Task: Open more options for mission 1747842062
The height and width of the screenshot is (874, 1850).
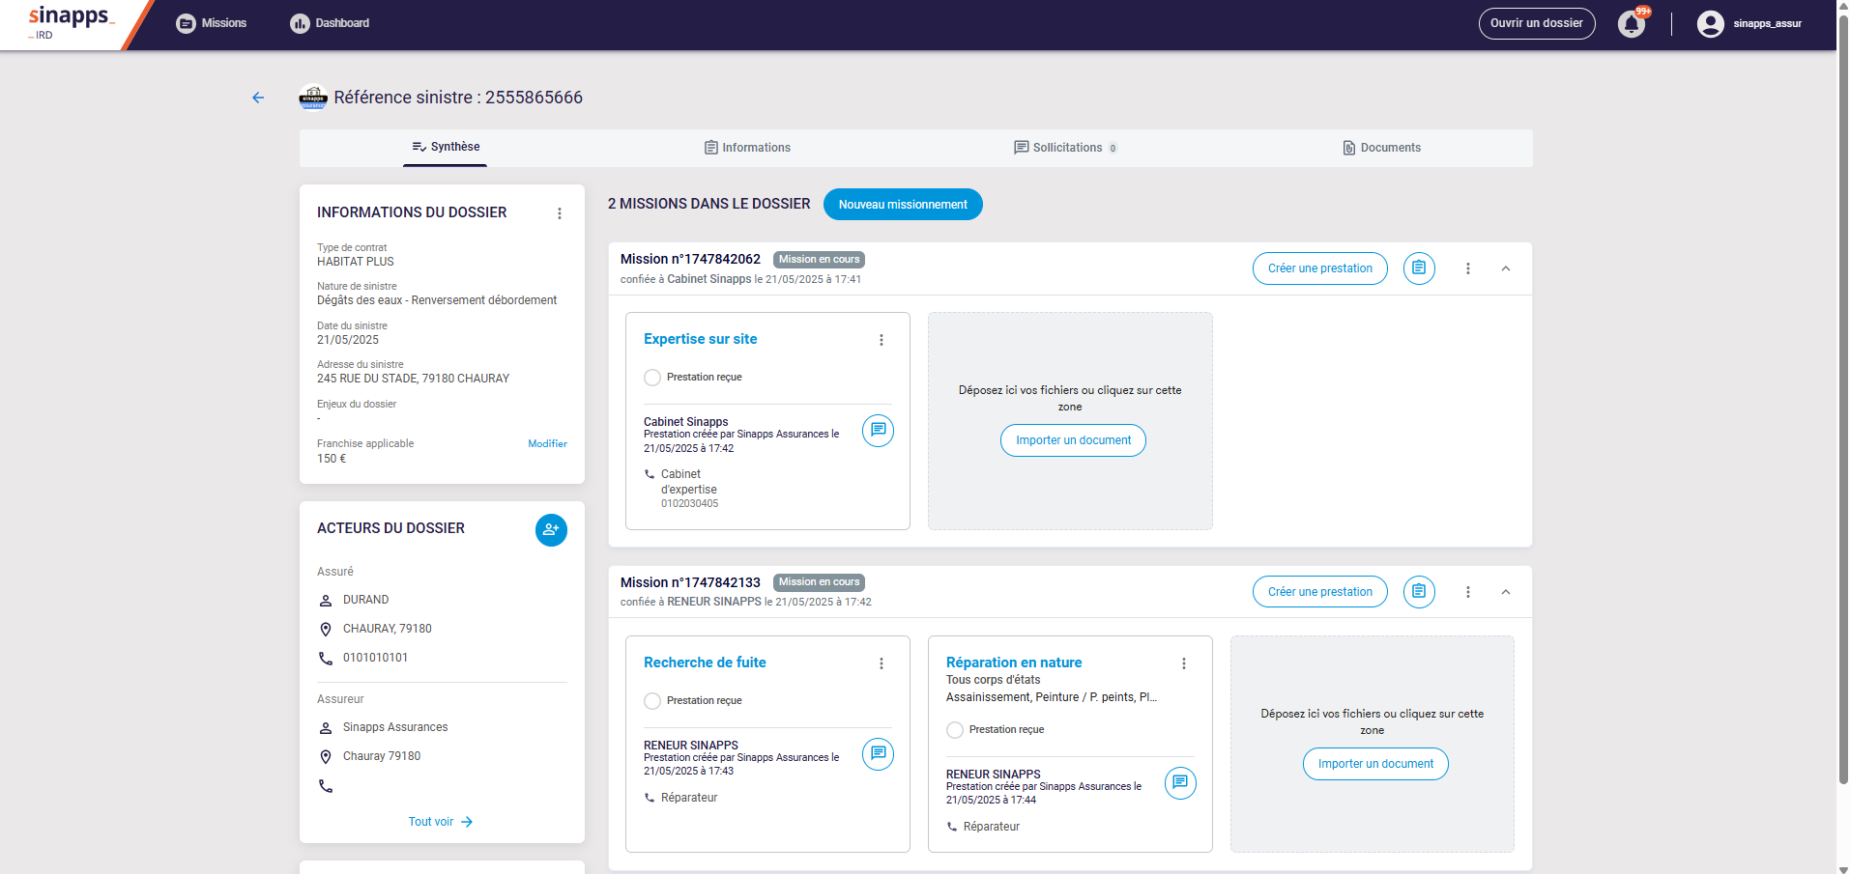Action: [x=1468, y=268]
